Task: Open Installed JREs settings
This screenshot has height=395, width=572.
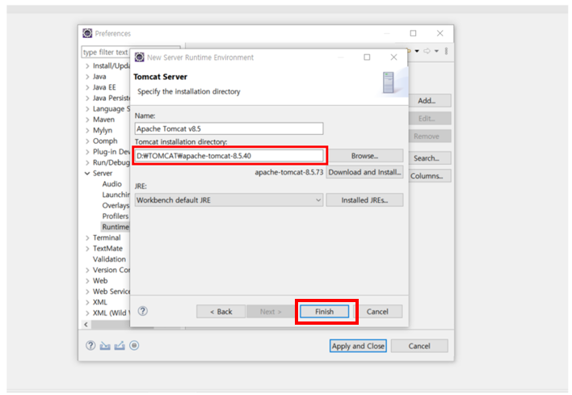Action: click(364, 200)
